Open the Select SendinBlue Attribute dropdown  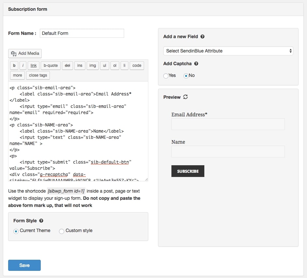click(228, 51)
